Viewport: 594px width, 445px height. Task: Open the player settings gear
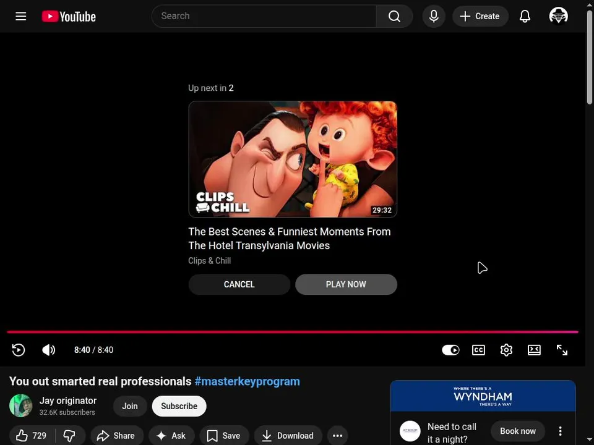[506, 350]
